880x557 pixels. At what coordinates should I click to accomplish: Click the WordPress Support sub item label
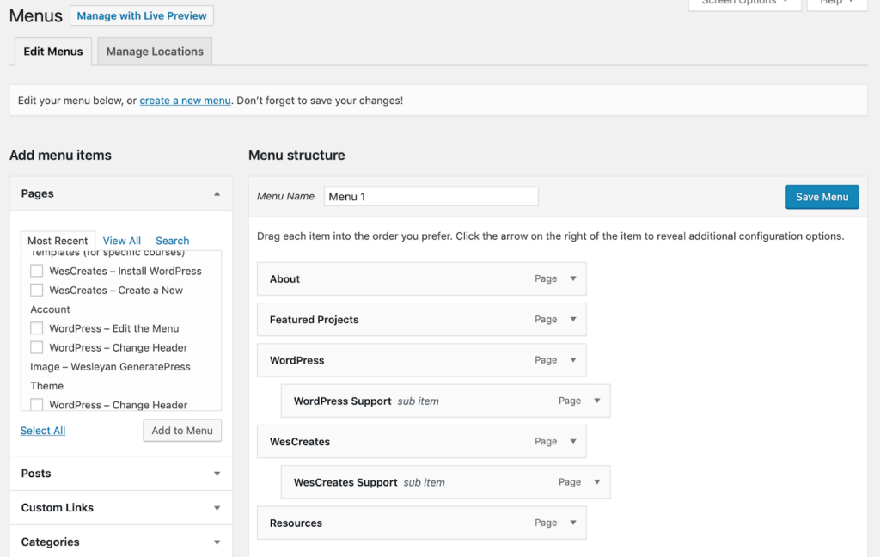342,401
